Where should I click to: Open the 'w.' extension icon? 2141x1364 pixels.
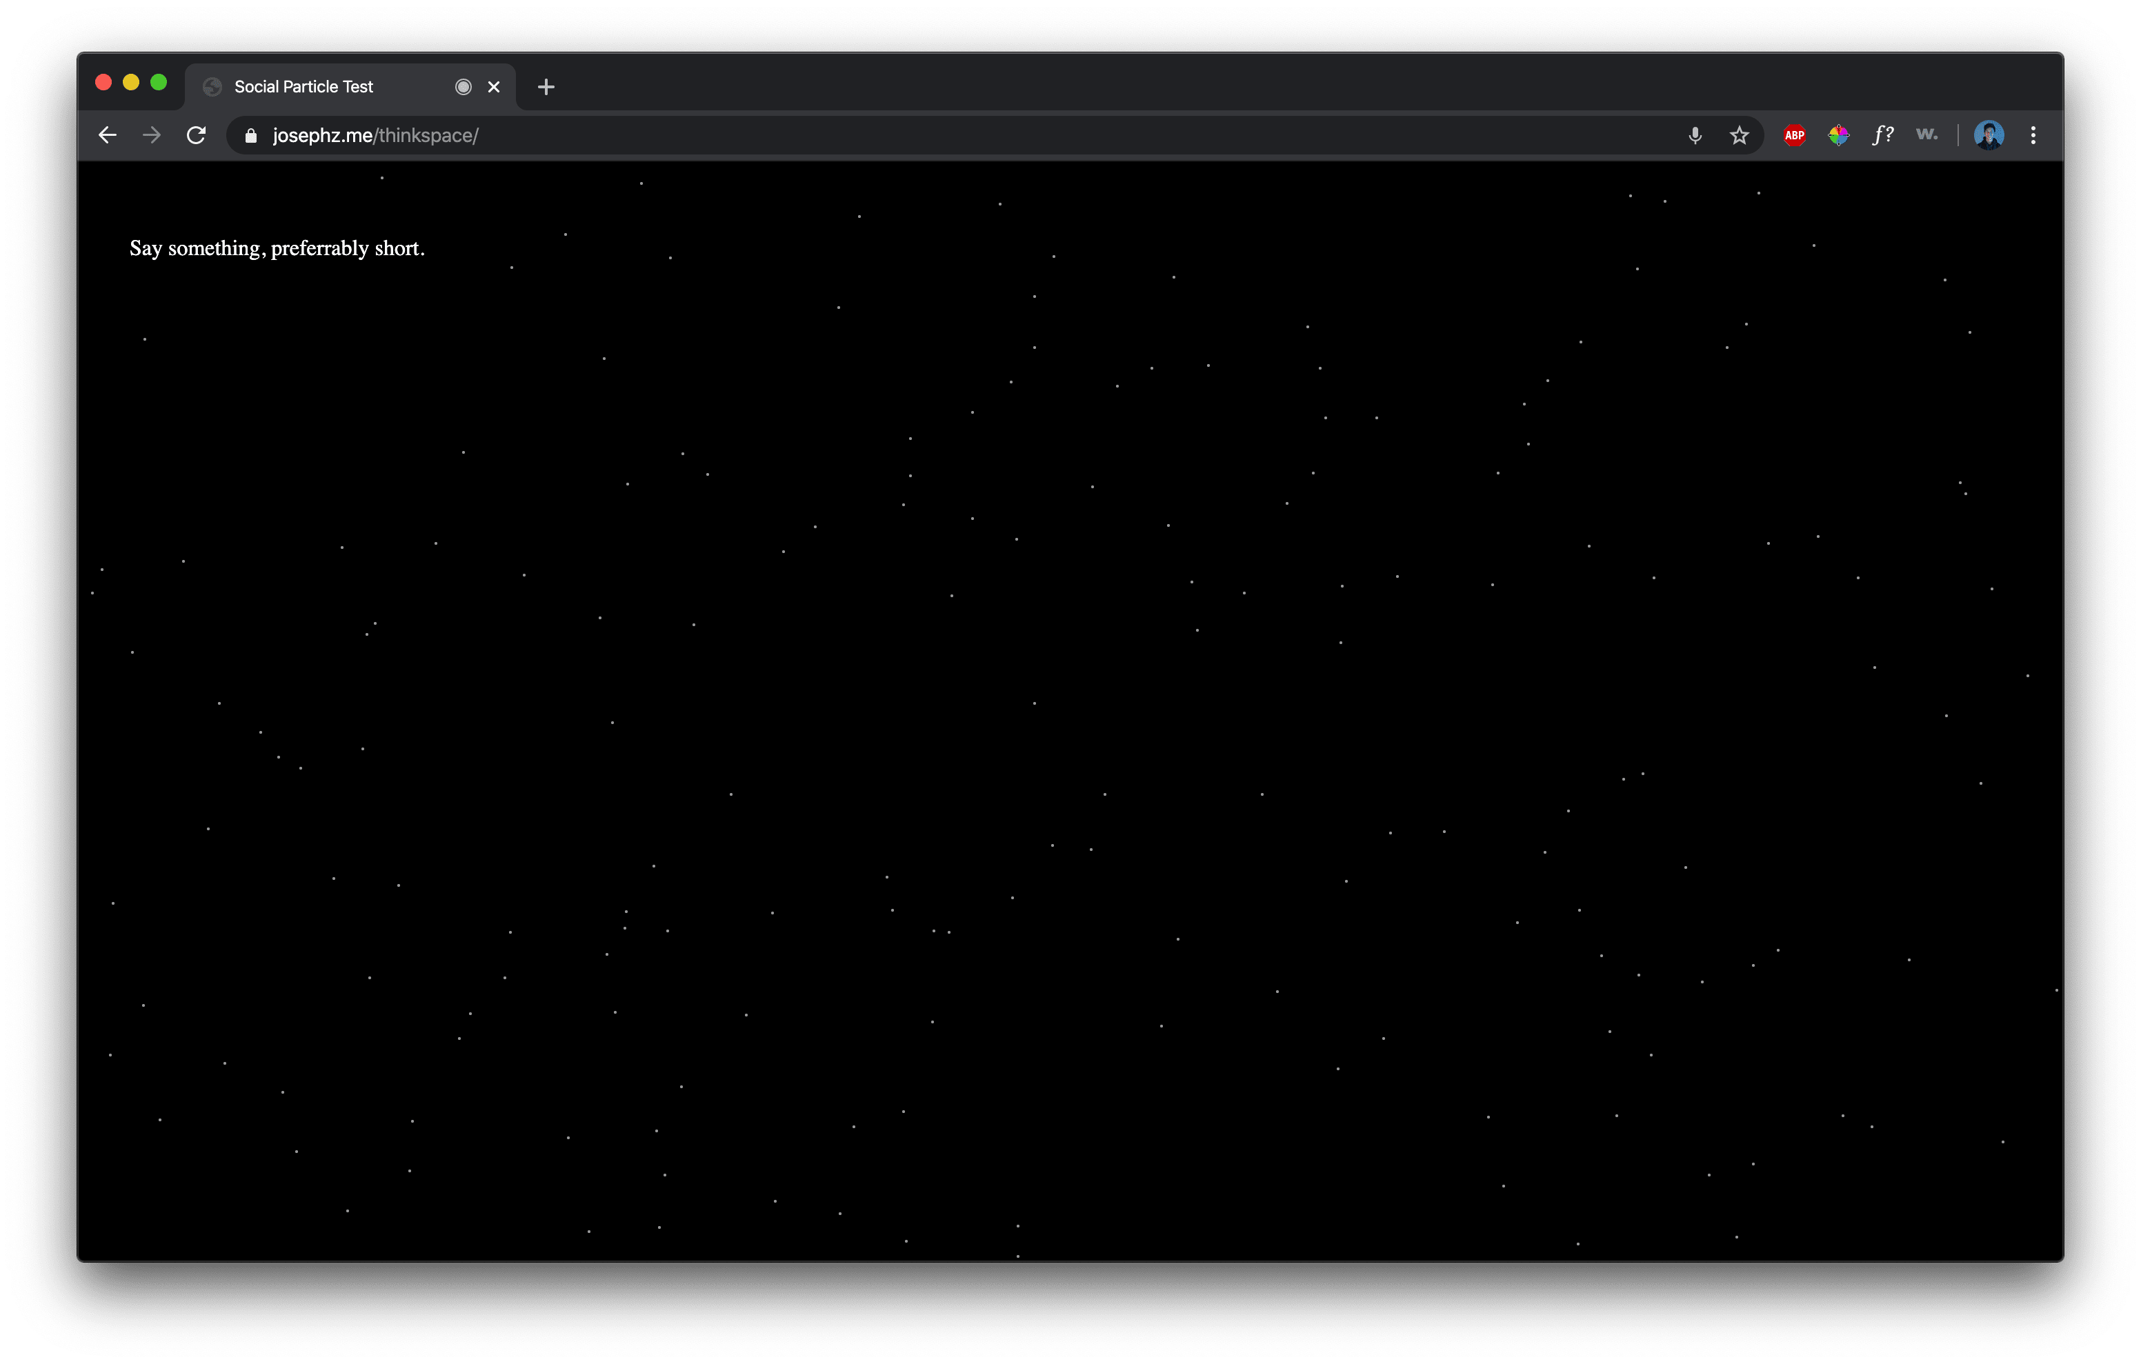point(1926,135)
